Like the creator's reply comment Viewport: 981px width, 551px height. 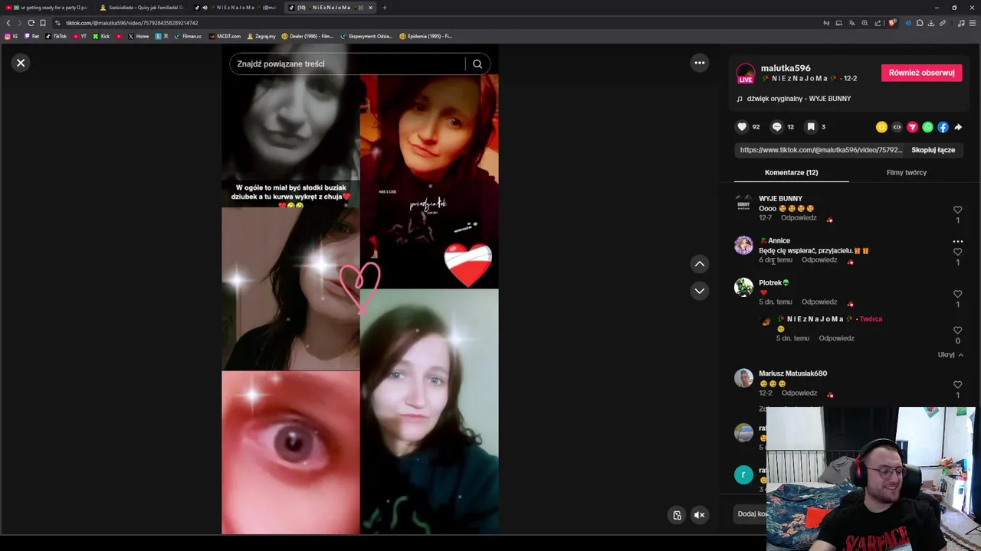pos(957,331)
